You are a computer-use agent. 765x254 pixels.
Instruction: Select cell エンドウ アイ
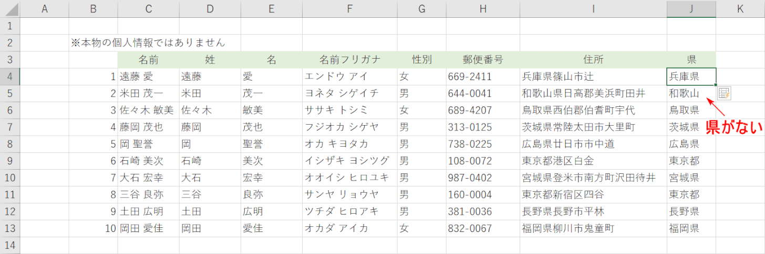pos(349,76)
